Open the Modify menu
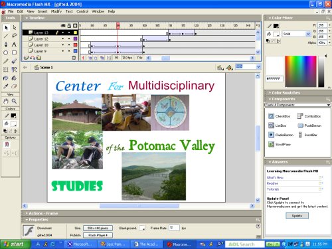 point(56,11)
